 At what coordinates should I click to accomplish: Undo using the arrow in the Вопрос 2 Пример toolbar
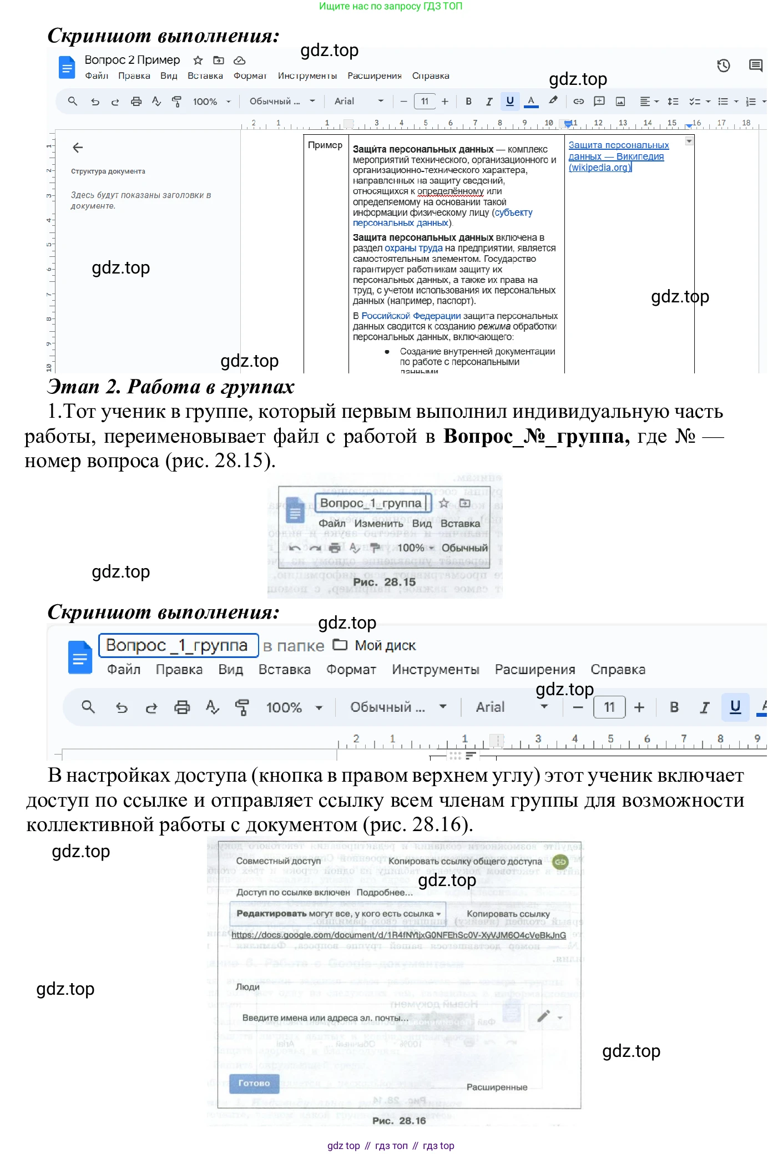(x=95, y=102)
